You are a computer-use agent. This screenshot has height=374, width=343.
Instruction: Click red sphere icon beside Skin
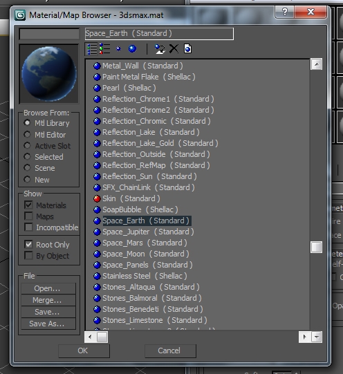click(97, 199)
